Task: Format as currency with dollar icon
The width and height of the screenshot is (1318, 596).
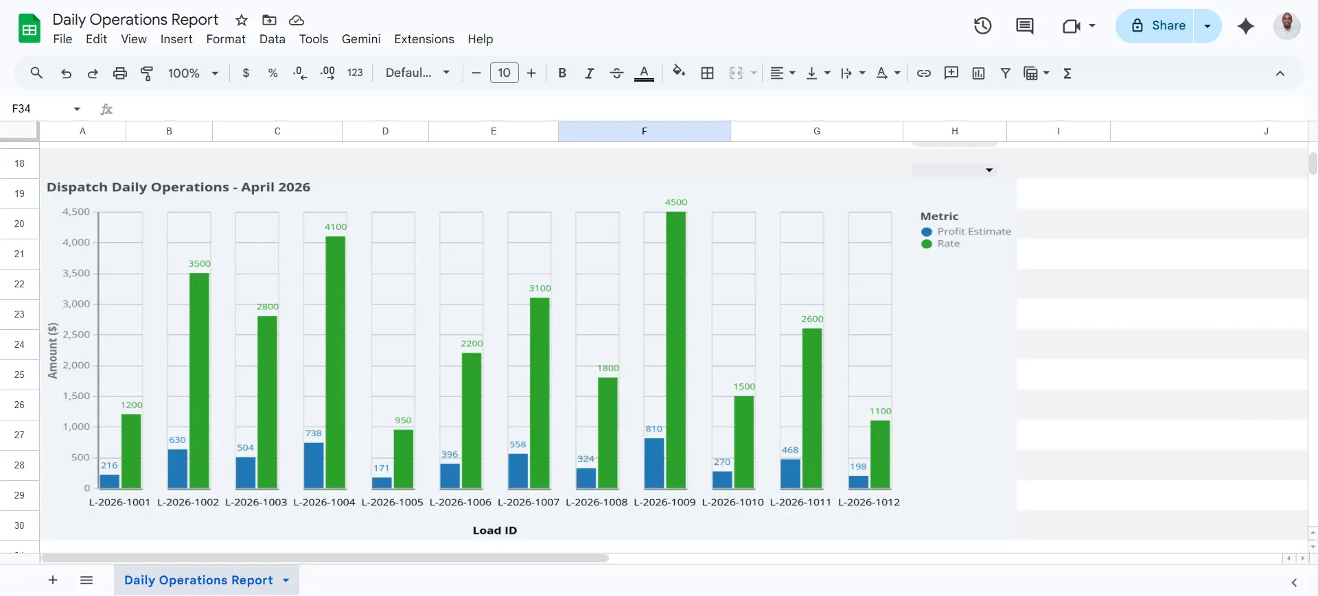Action: tap(246, 73)
